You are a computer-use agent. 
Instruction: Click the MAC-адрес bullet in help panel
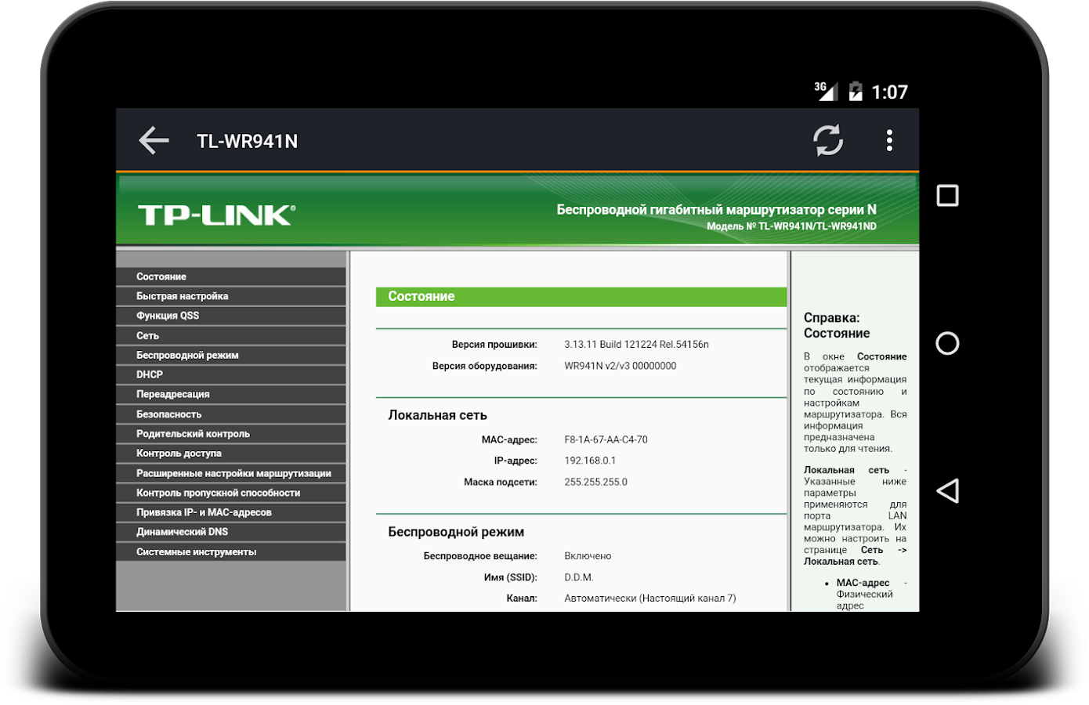(x=863, y=583)
